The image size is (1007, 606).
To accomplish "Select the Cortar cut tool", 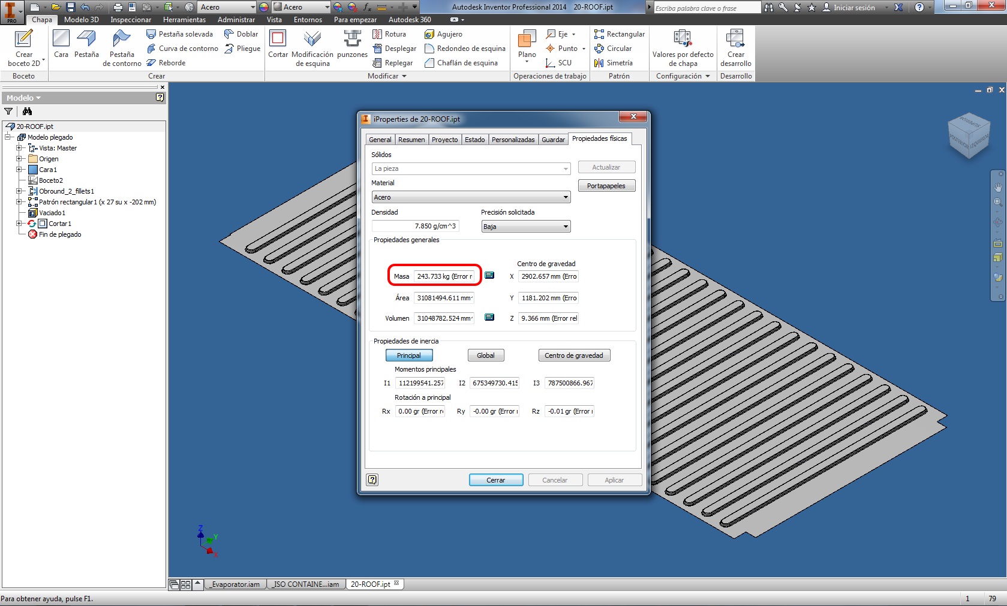I will [x=278, y=44].
